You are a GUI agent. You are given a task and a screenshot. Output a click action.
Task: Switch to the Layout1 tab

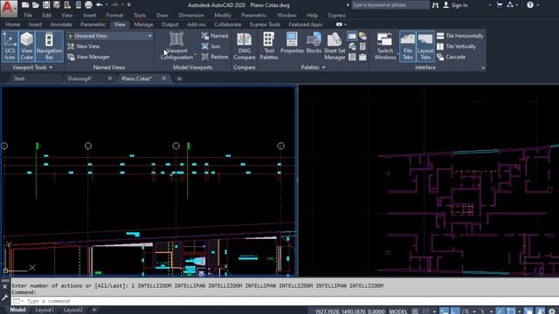[x=45, y=311]
